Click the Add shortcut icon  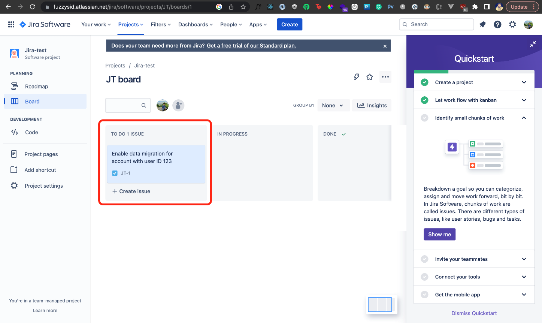(14, 170)
